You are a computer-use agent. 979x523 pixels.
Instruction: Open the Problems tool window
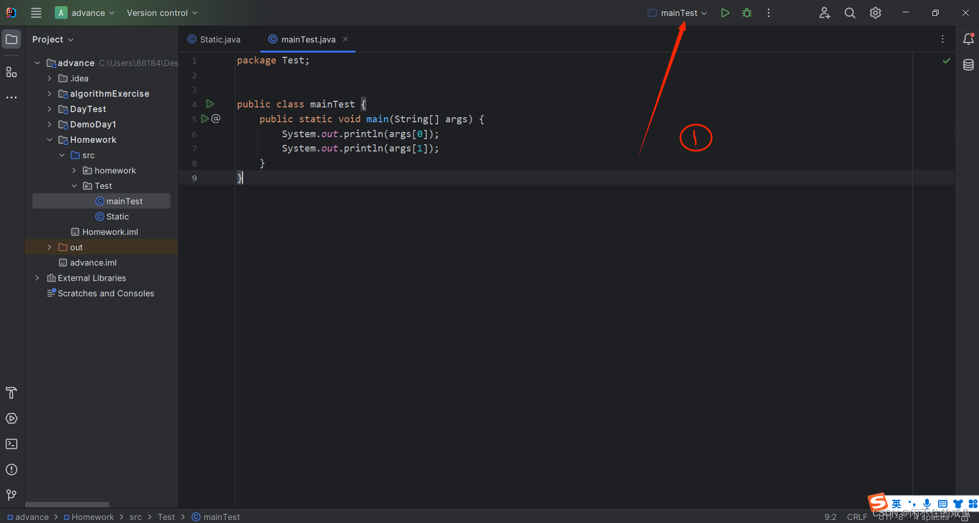tap(11, 470)
